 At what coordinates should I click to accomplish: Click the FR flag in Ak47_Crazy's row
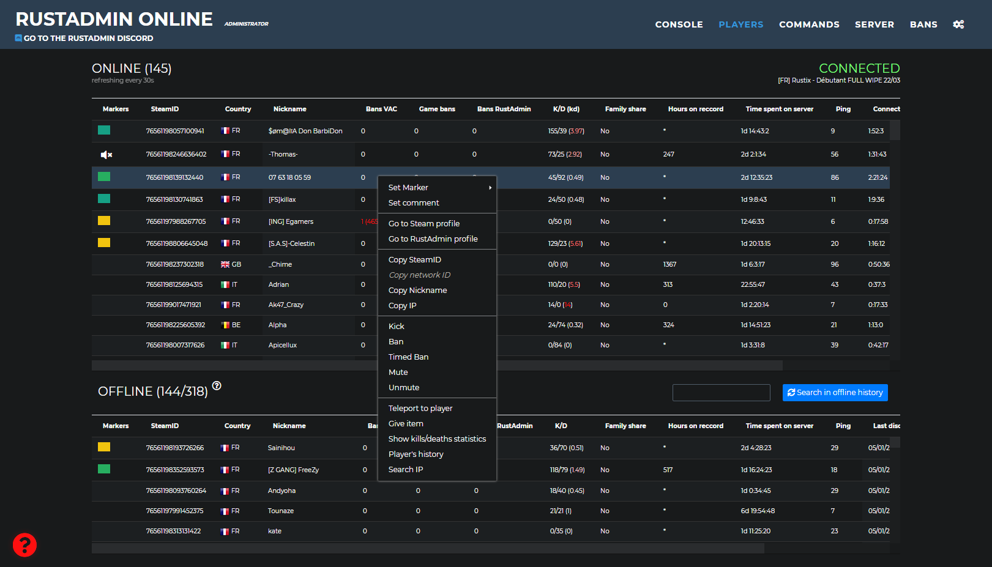pyautogui.click(x=225, y=305)
